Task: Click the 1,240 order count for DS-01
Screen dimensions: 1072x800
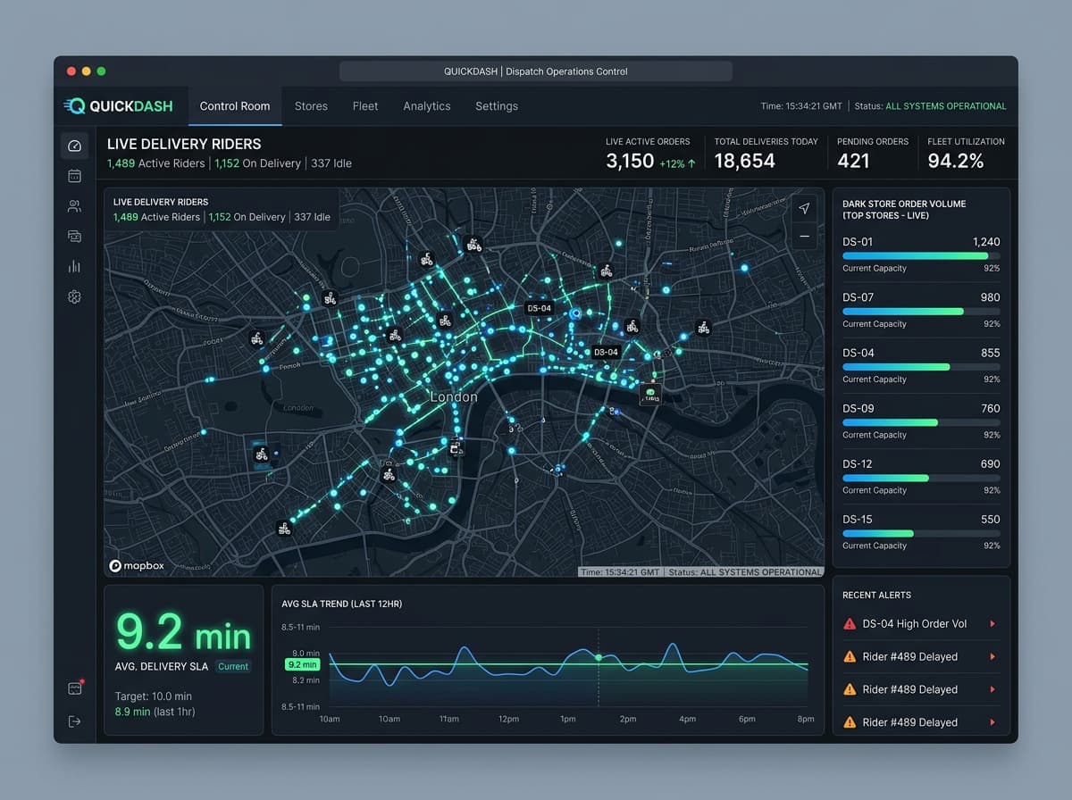Action: [986, 242]
